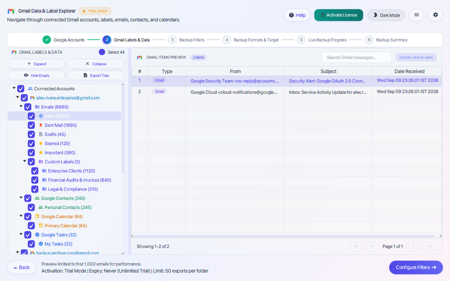450x281 pixels.
Task: Click the Google Contacts people icon
Action: click(37, 198)
